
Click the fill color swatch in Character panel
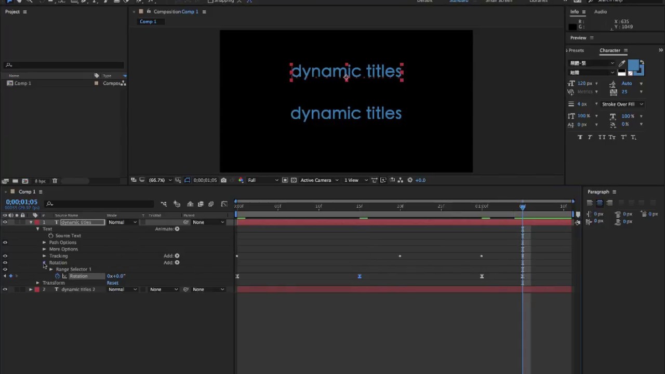633,66
